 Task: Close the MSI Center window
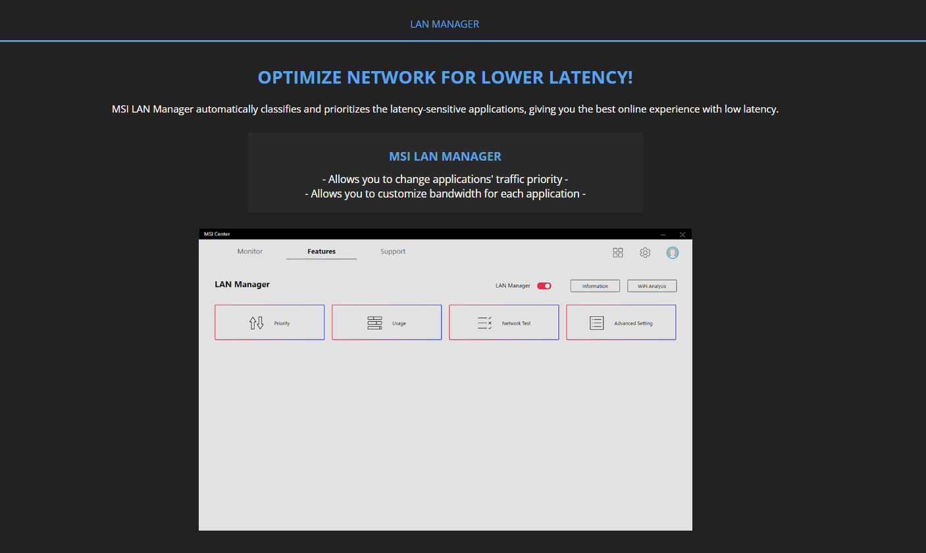tap(682, 234)
